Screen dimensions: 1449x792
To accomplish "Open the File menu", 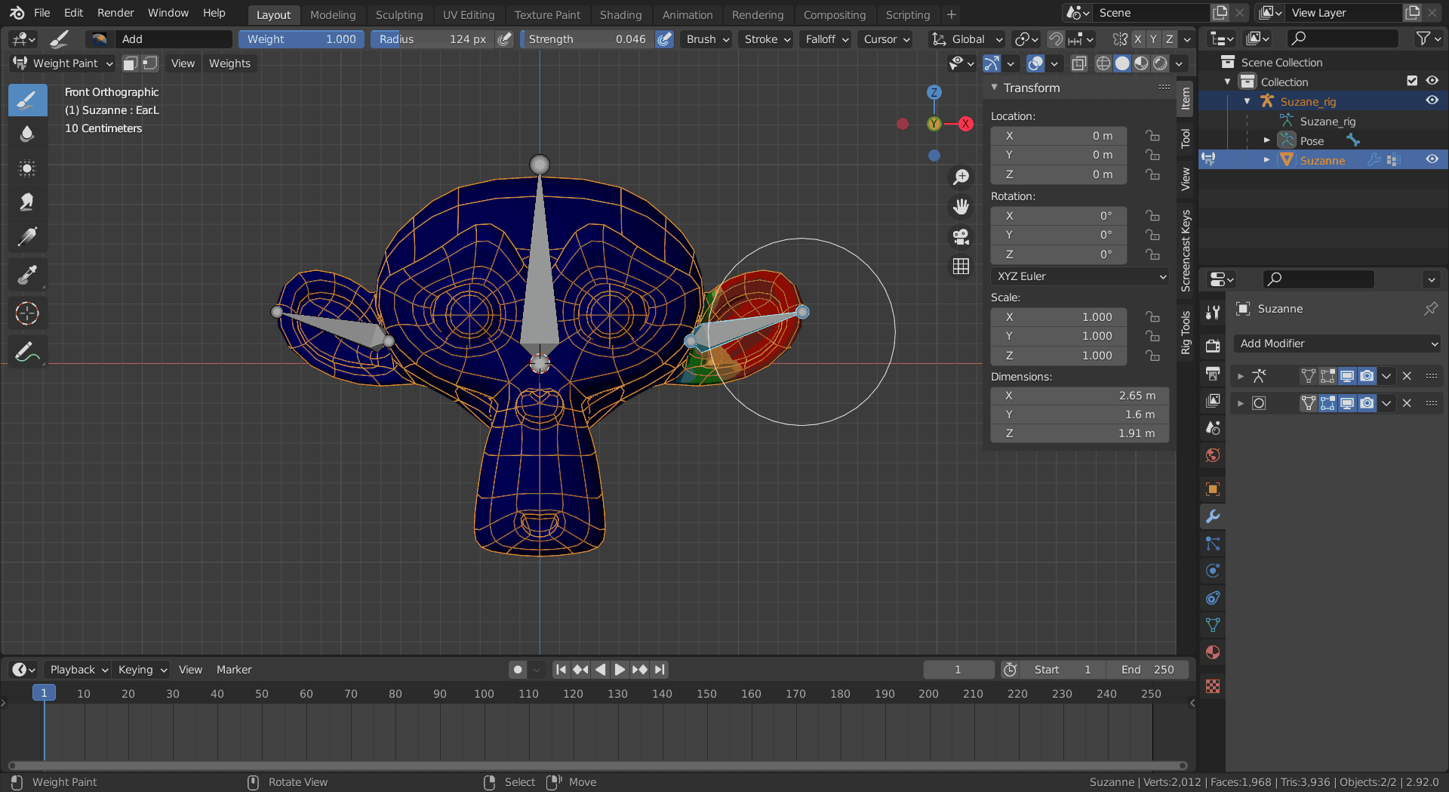I will [42, 13].
